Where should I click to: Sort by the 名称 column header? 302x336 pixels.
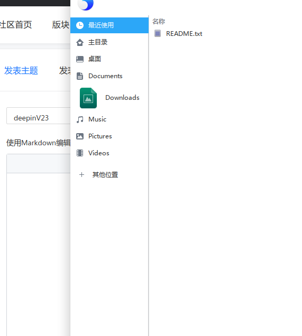159,22
